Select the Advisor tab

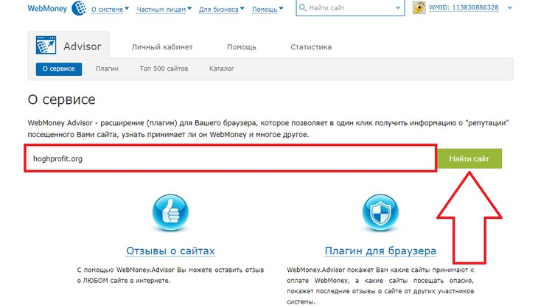tap(69, 45)
